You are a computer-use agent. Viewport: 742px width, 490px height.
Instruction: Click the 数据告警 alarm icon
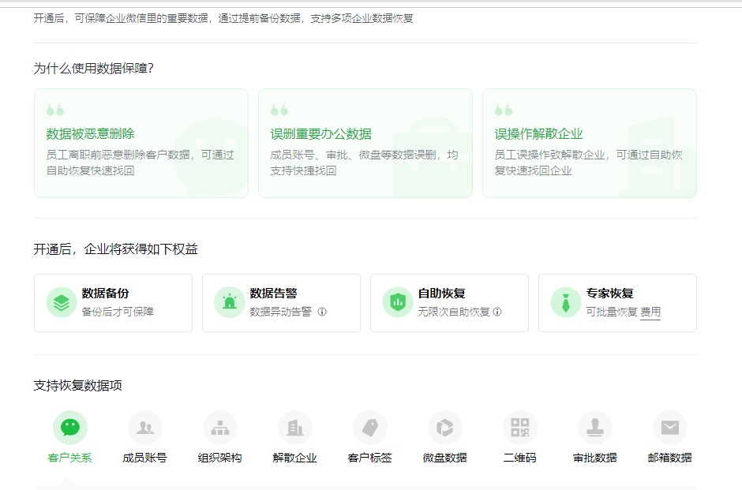[230, 302]
